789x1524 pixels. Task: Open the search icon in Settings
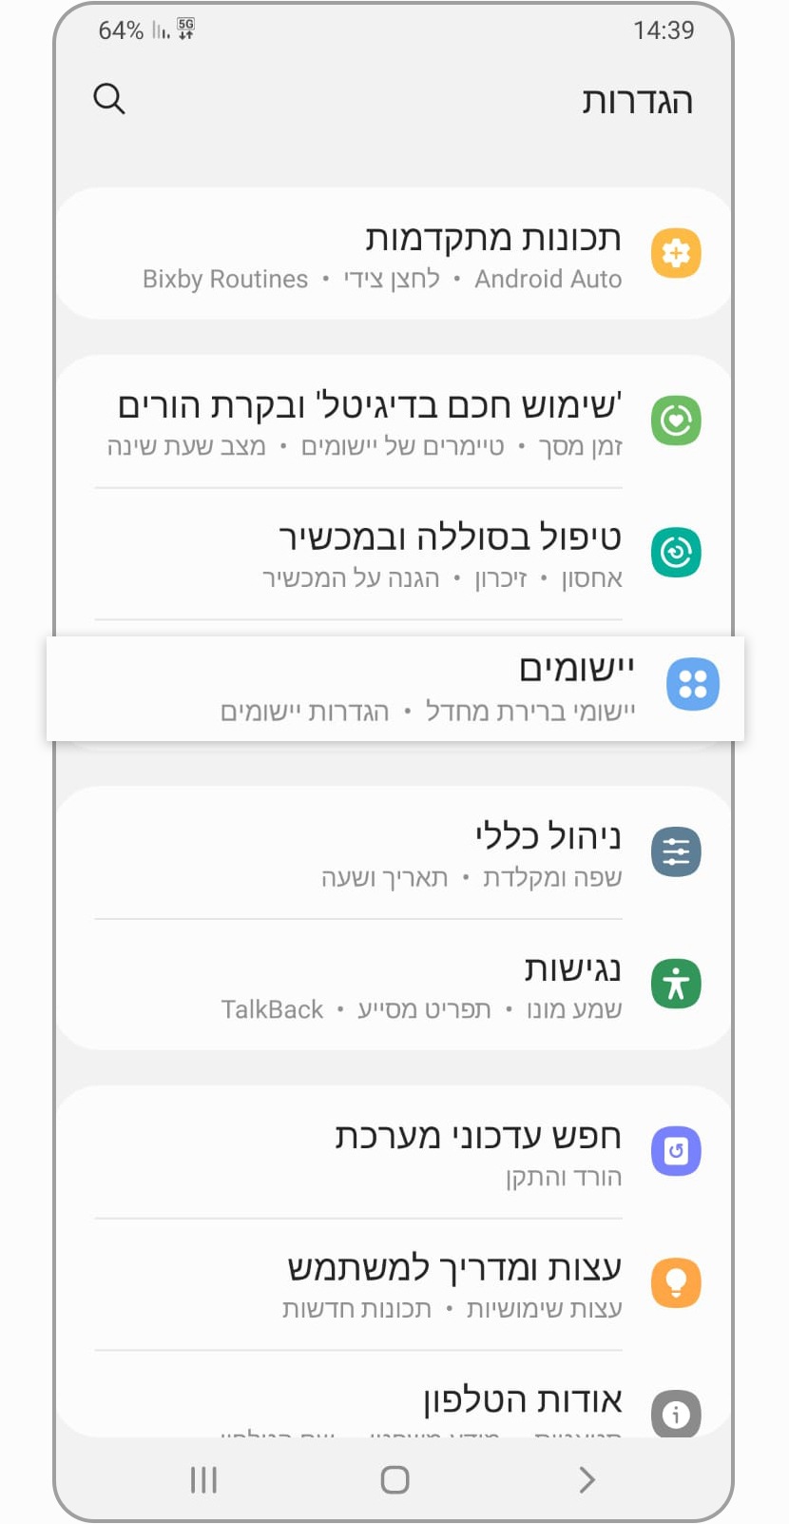[108, 99]
